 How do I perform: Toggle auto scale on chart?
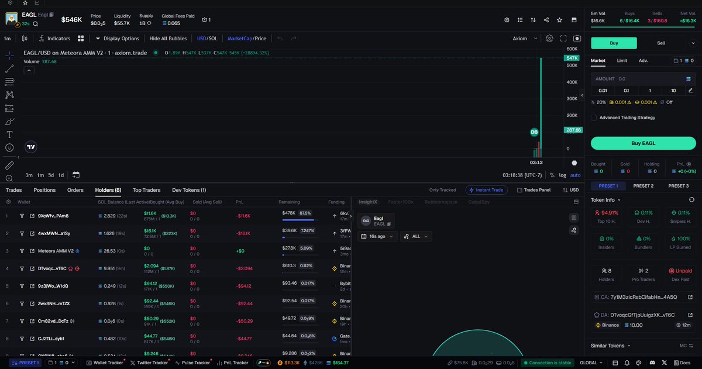pyautogui.click(x=576, y=175)
